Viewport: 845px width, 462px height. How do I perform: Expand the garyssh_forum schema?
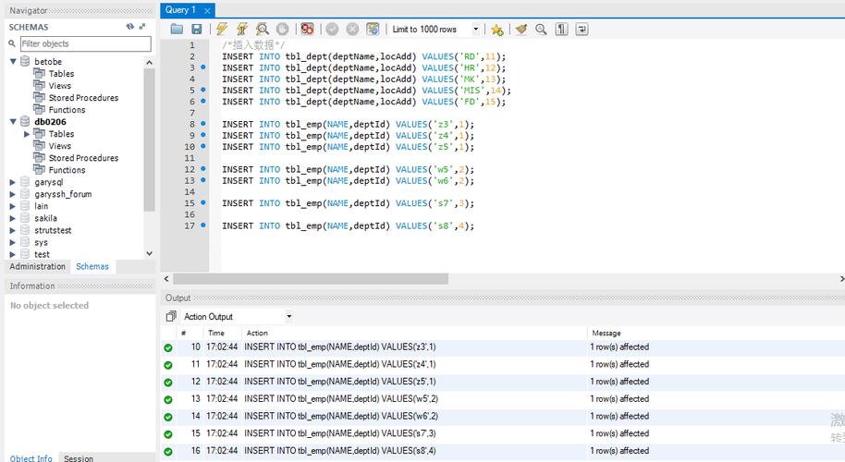pos(13,194)
